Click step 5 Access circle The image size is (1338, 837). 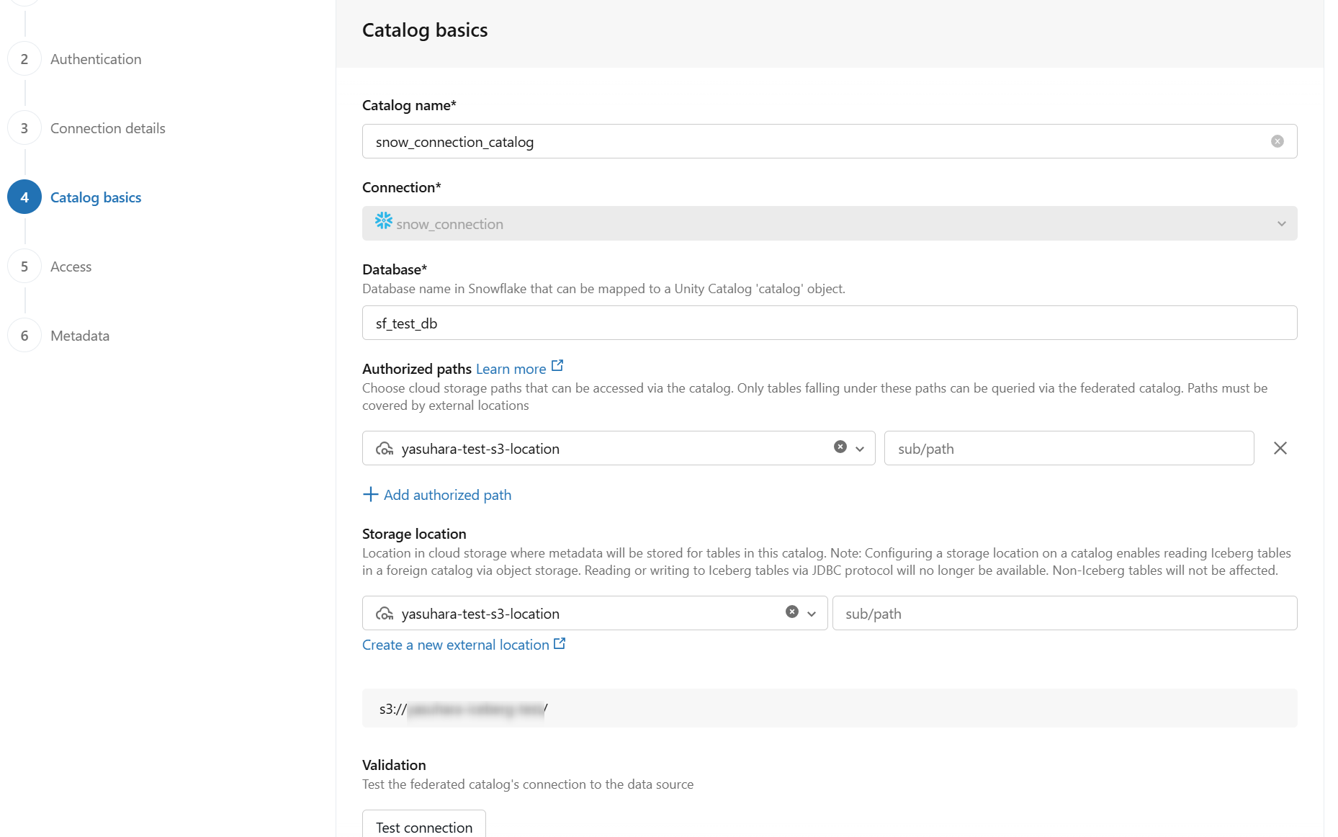(x=24, y=267)
